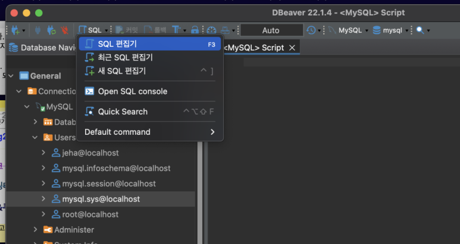Screen dimensions: 460x244
Task: Choose 새 SQL 편집기 menu entry
Action: [x=150, y=71]
